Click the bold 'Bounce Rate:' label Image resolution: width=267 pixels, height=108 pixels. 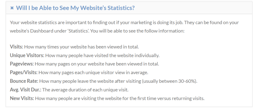pyautogui.click(x=24, y=81)
